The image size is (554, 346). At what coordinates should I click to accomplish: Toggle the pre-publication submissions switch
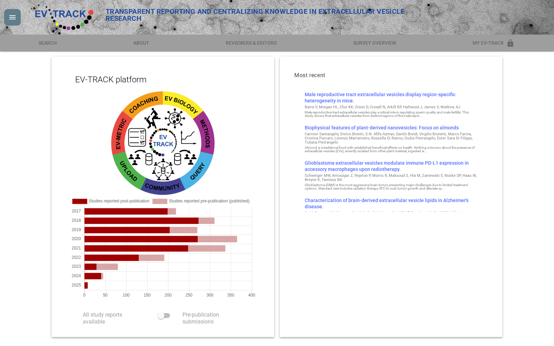click(x=164, y=316)
